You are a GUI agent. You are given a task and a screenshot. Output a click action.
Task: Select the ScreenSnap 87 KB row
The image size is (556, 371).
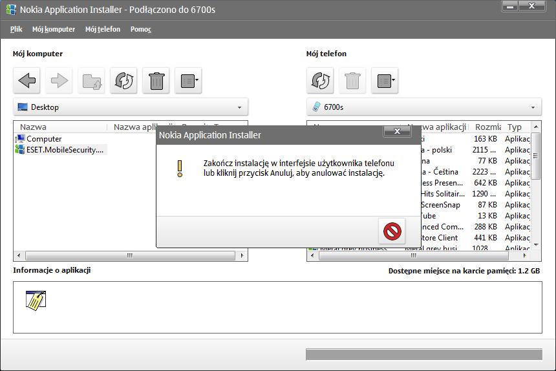point(475,205)
